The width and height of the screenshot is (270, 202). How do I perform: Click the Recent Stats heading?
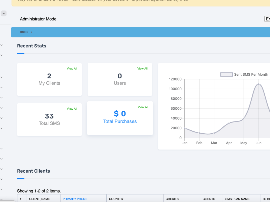click(x=32, y=46)
